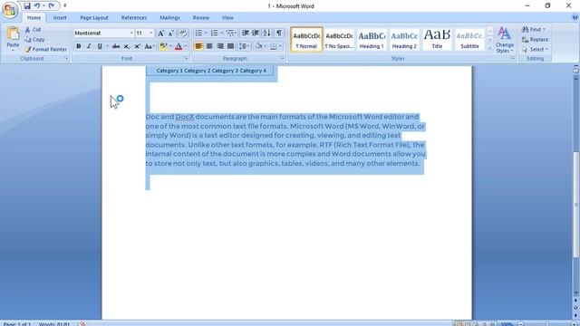Toggle bold formatting
The image size is (580, 326).
tap(79, 46)
